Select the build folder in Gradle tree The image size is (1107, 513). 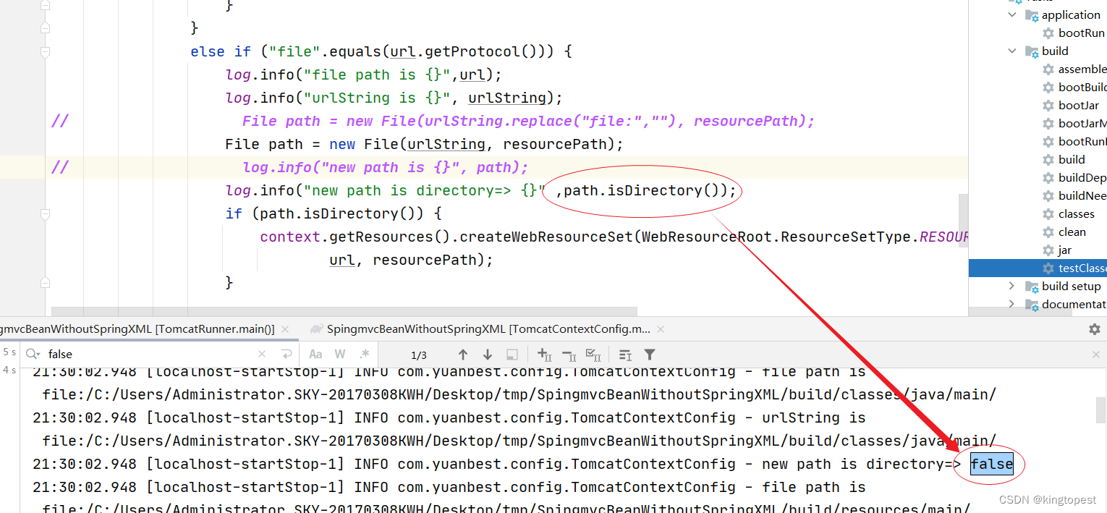click(x=1055, y=51)
